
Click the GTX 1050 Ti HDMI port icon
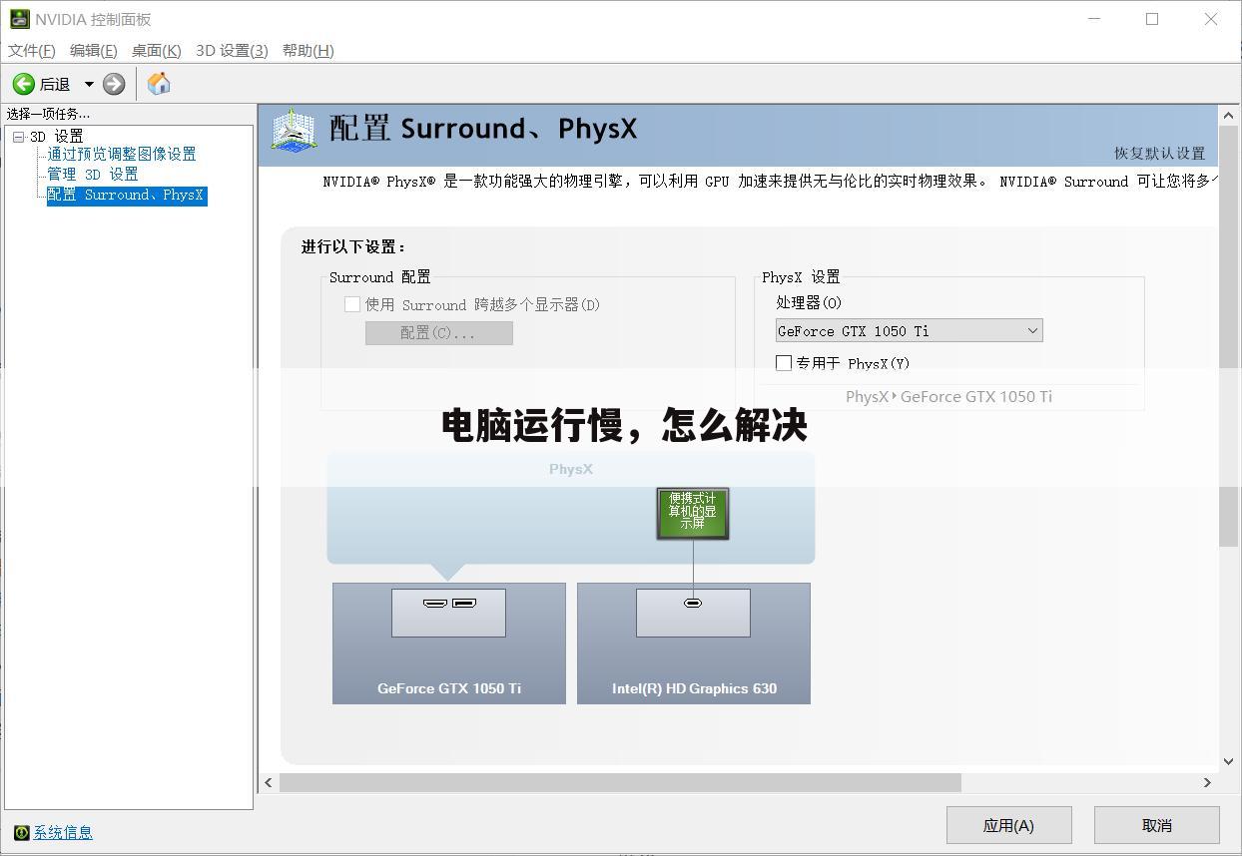pyautogui.click(x=435, y=603)
